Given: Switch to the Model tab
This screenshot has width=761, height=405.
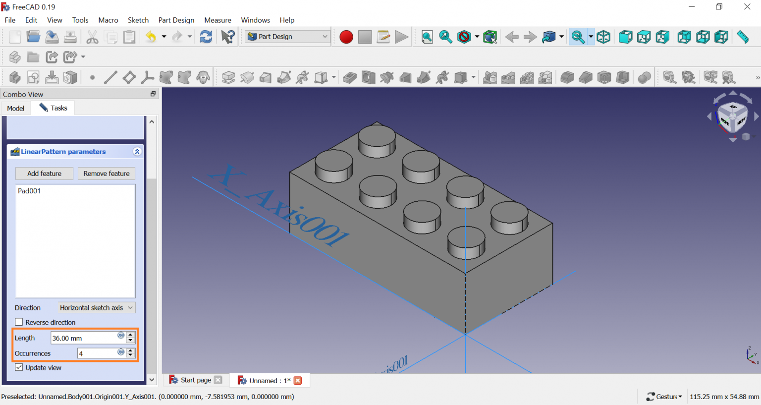Looking at the screenshot, I should click(x=16, y=108).
